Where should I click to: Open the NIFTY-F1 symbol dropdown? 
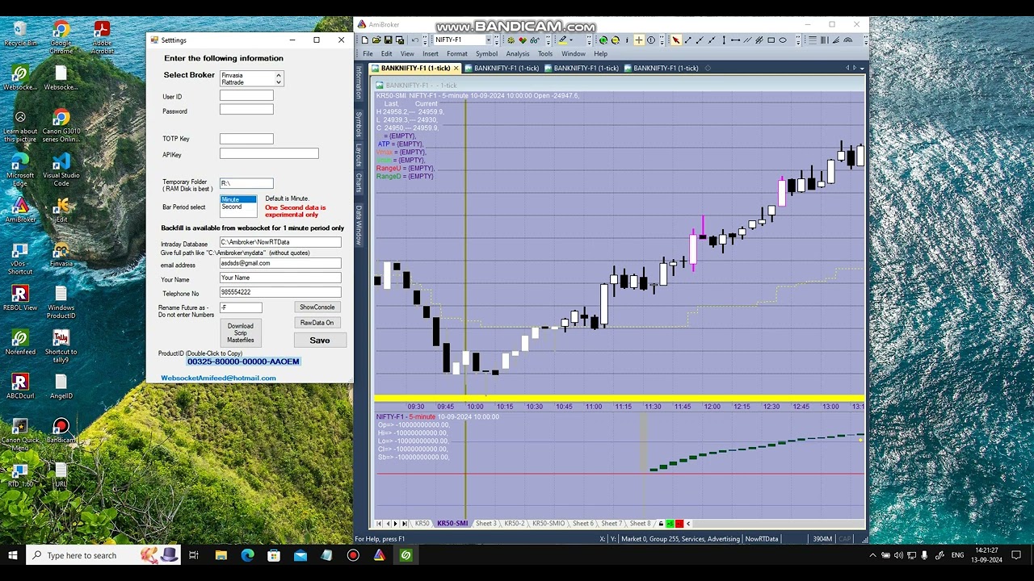[489, 40]
